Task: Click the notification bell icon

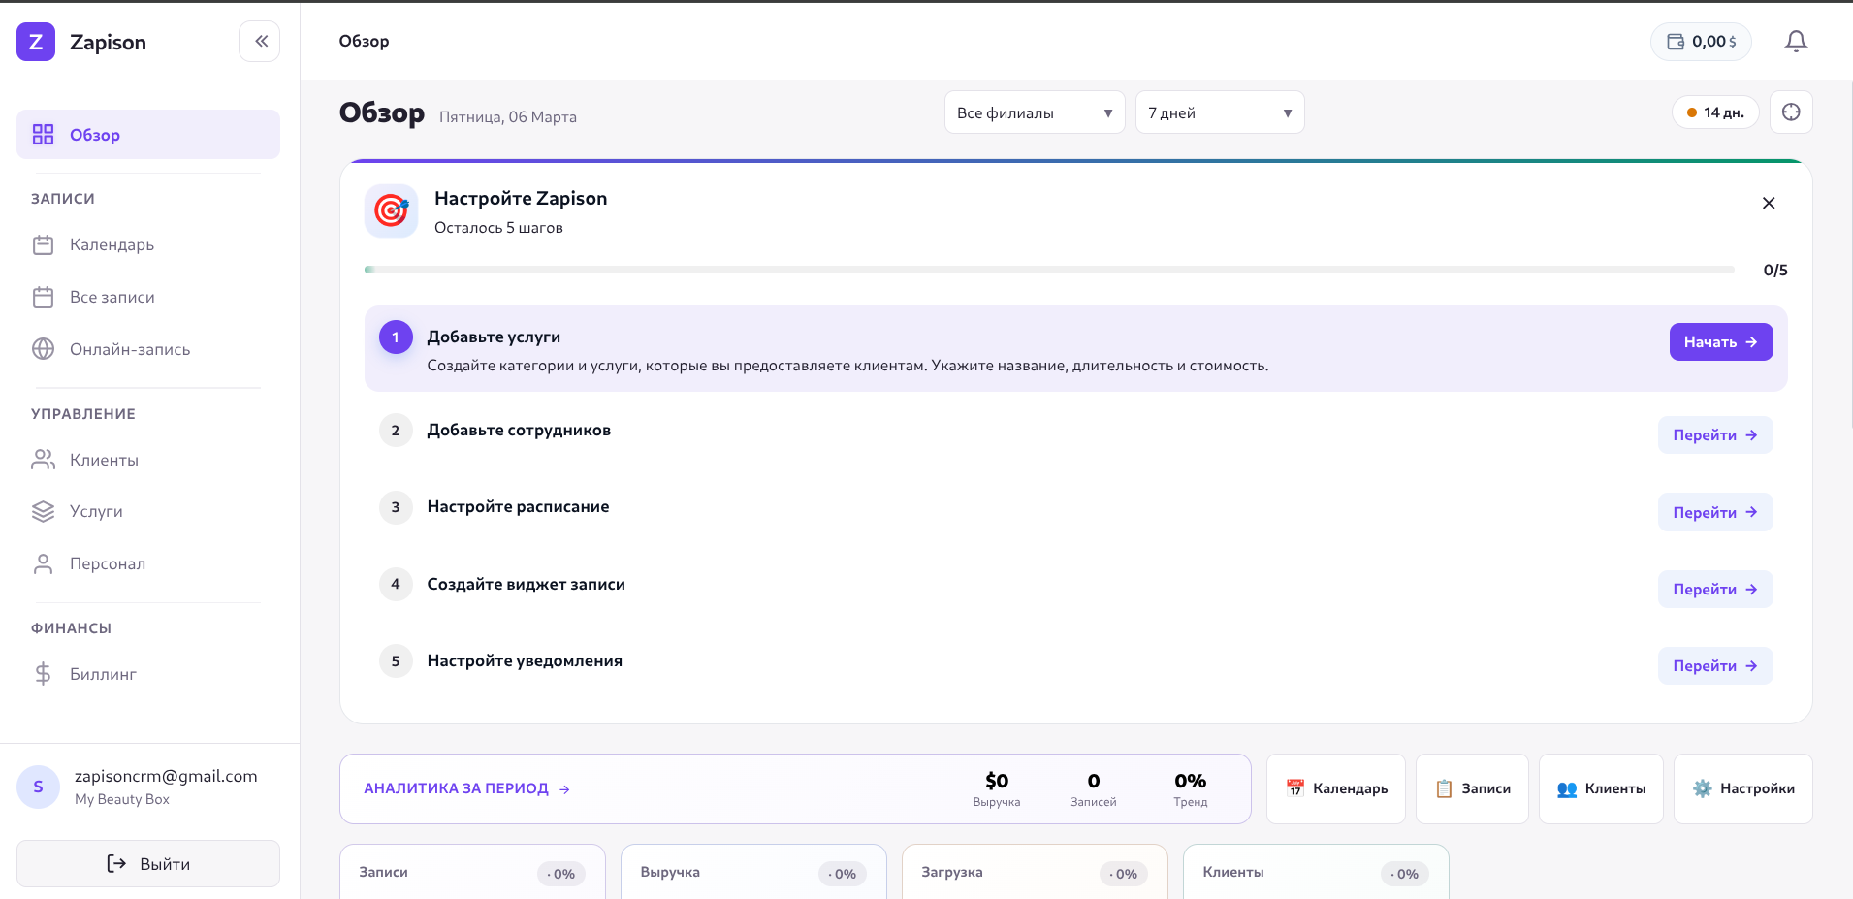Action: (1796, 41)
